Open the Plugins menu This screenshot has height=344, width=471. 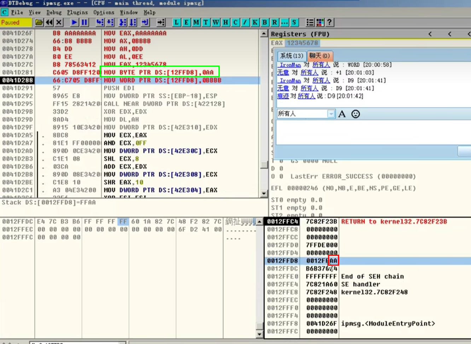click(77, 12)
